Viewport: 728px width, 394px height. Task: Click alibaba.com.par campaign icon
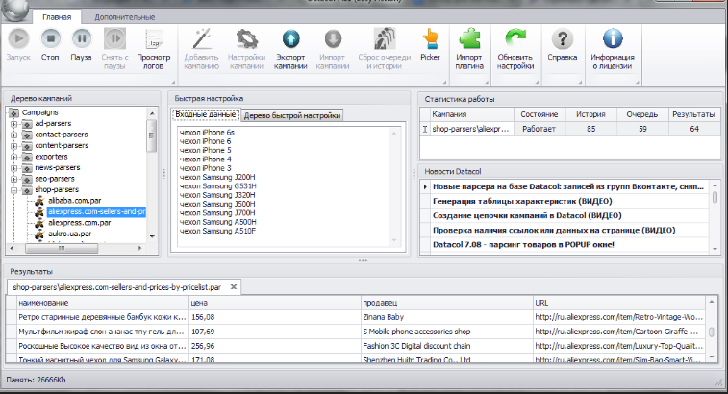pos(40,201)
